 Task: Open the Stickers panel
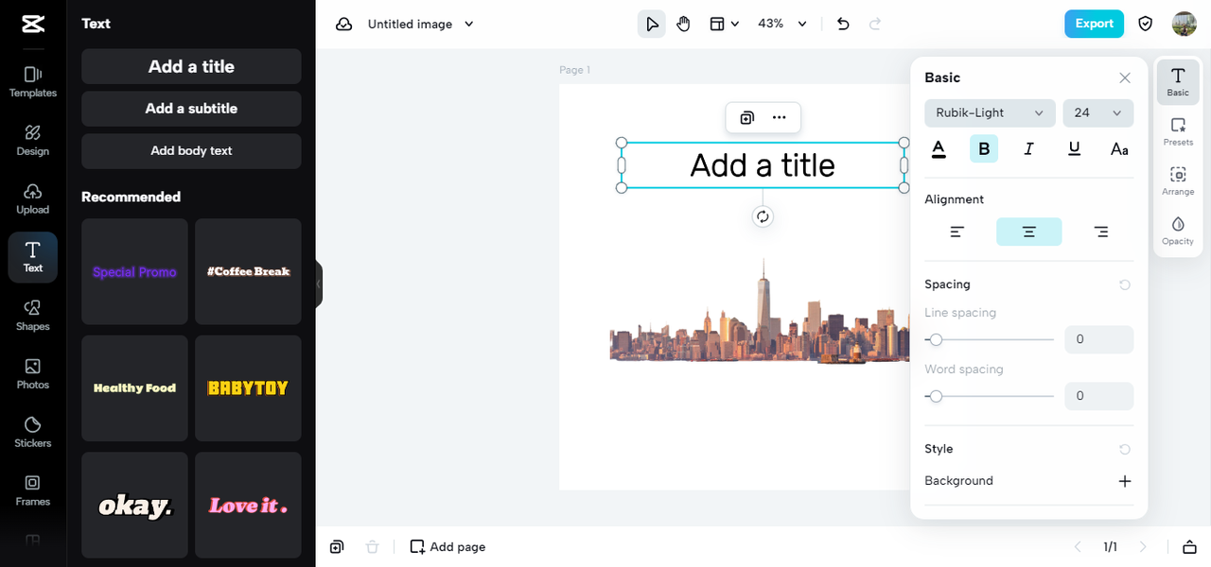tap(32, 431)
